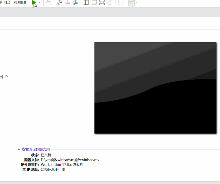Click the 网络信息不可用 IP address text
Image resolution: width=220 pixels, height=184 pixels.
point(53,170)
